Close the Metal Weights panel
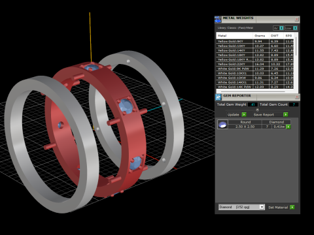Viewport: 314px width, 235px height. pyautogui.click(x=296, y=20)
